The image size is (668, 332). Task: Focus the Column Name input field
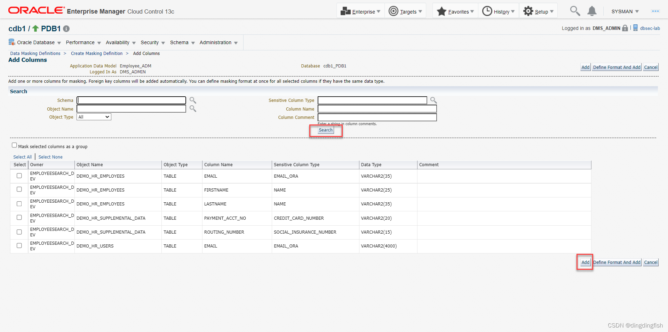(x=377, y=109)
